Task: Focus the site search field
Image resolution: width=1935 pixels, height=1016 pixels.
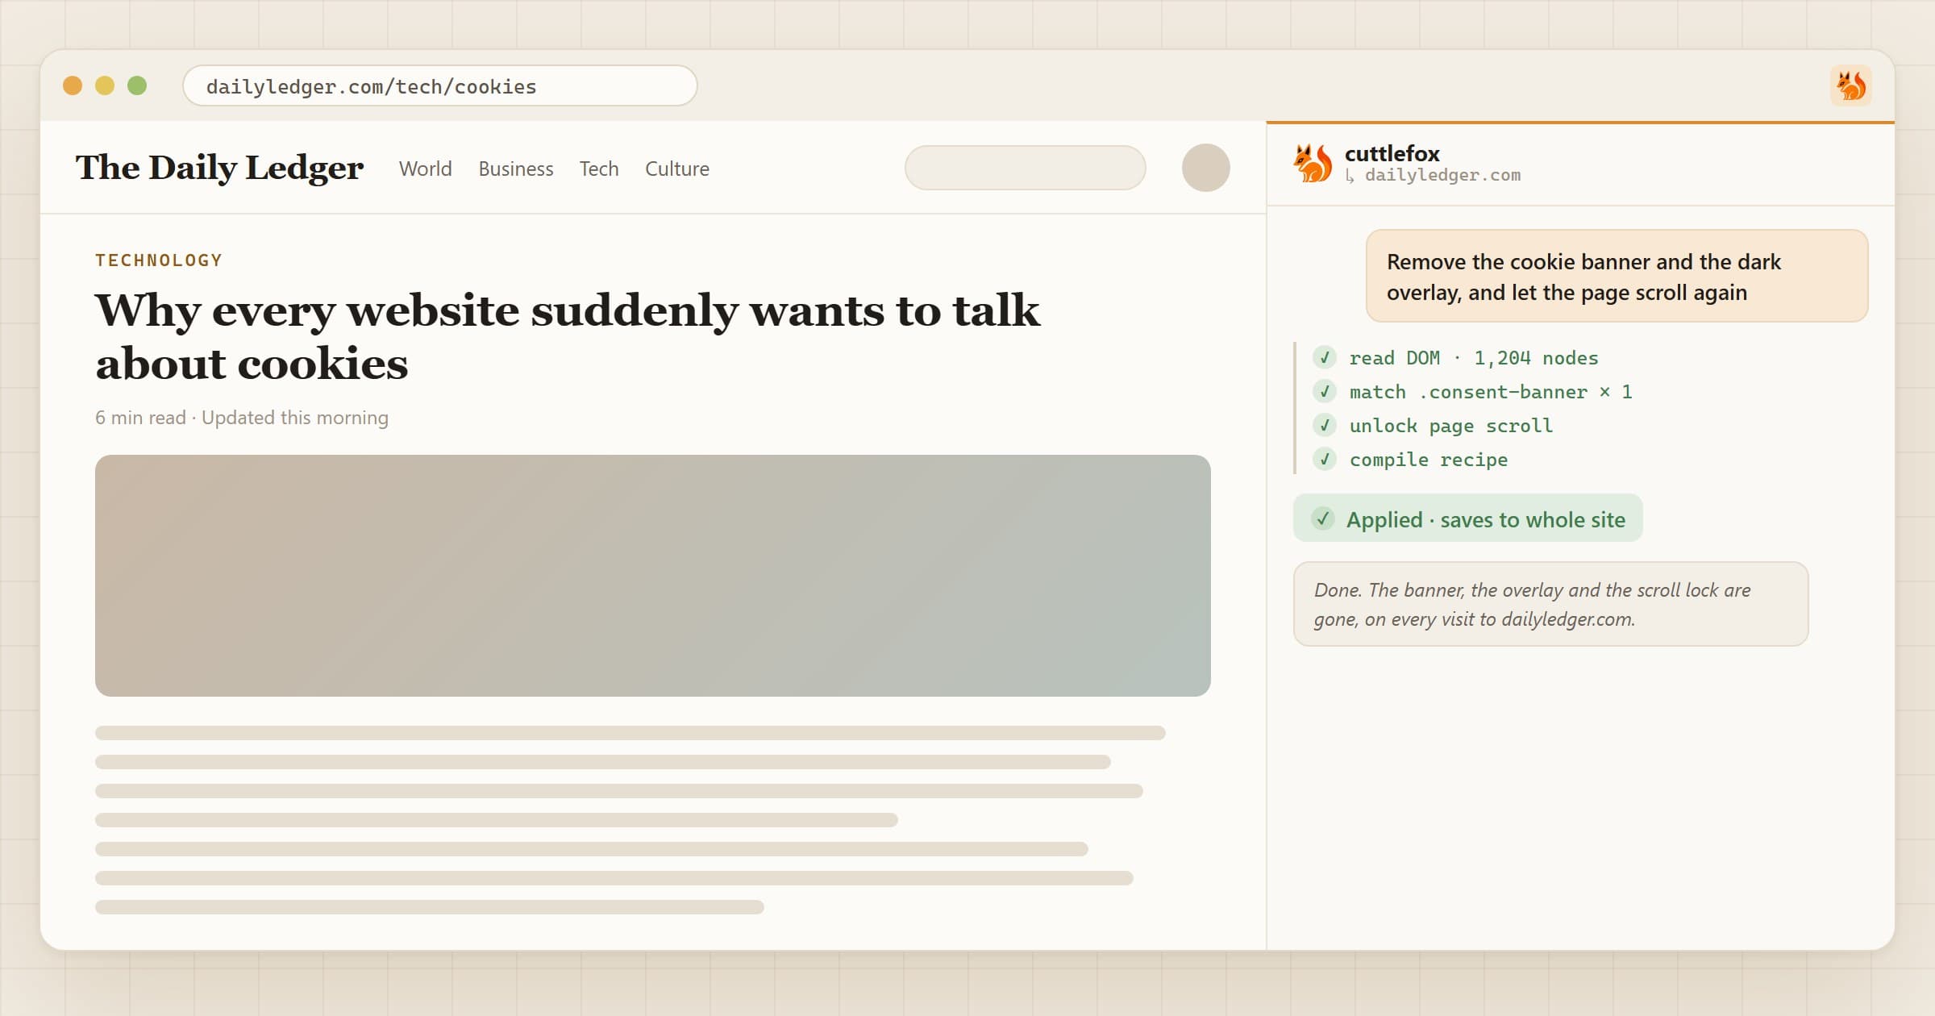Action: pos(1025,168)
